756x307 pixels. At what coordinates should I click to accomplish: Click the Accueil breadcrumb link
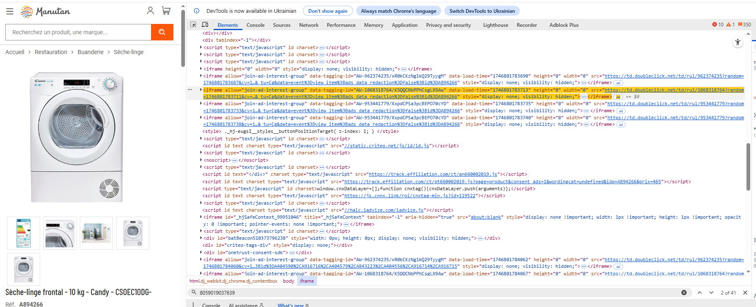[15, 52]
